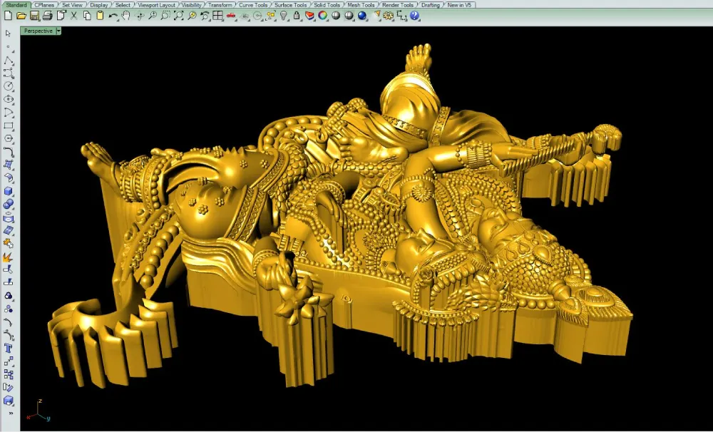Open the Edit Layers icon
The width and height of the screenshot is (713, 432).
[309, 16]
